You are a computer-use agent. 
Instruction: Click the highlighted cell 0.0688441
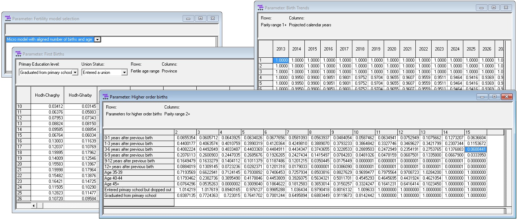[476, 149]
